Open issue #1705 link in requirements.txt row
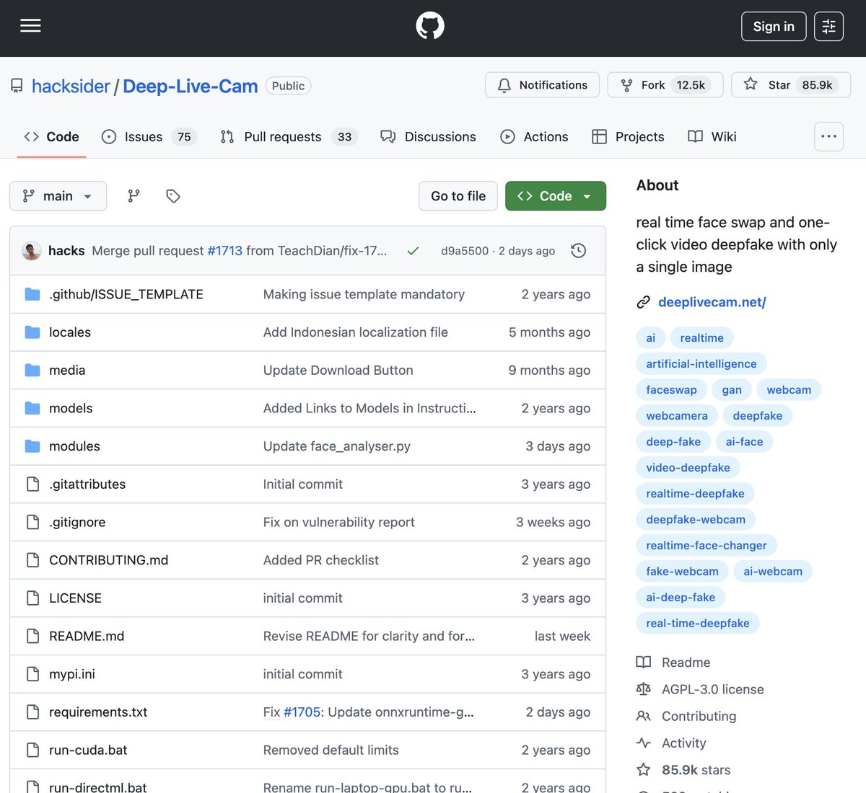The image size is (866, 793). pyautogui.click(x=302, y=712)
